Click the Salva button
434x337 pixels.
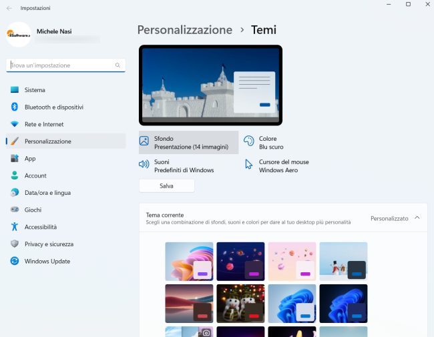click(x=167, y=186)
